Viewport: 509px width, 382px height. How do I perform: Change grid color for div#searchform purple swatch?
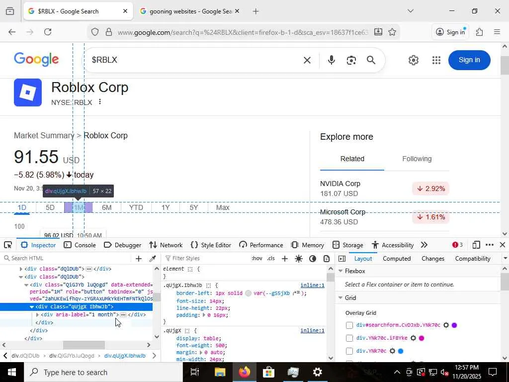(x=454, y=325)
